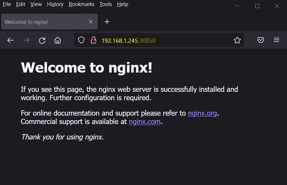
Task: Open the File menu
Action: click(7, 4)
